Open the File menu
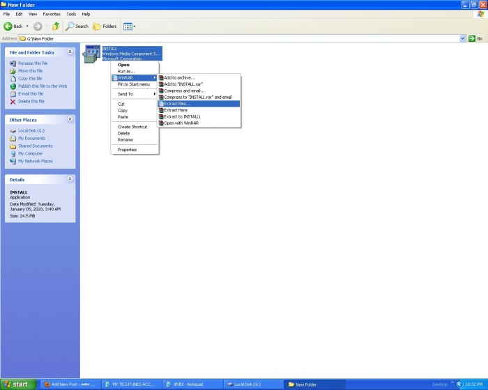The width and height of the screenshot is (488, 390). pyautogui.click(x=6, y=14)
